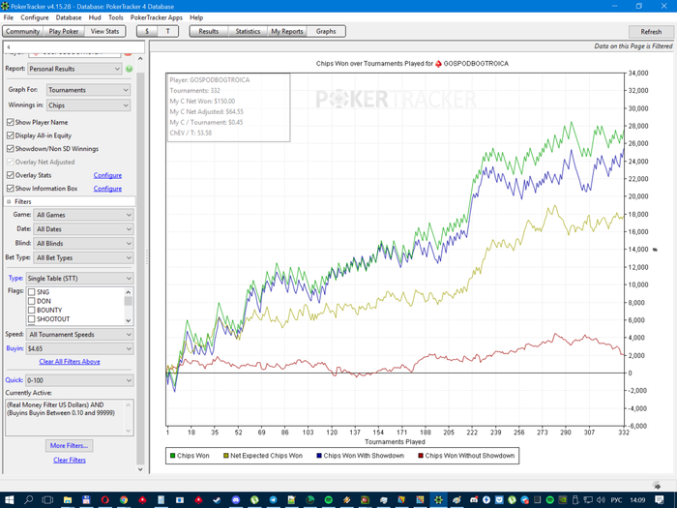Viewport: 677px width, 508px height.
Task: Switch to the Results tab
Action: [209, 31]
